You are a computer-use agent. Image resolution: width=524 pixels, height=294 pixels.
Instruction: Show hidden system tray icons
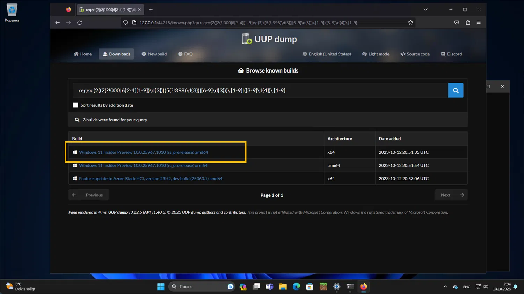point(445,287)
